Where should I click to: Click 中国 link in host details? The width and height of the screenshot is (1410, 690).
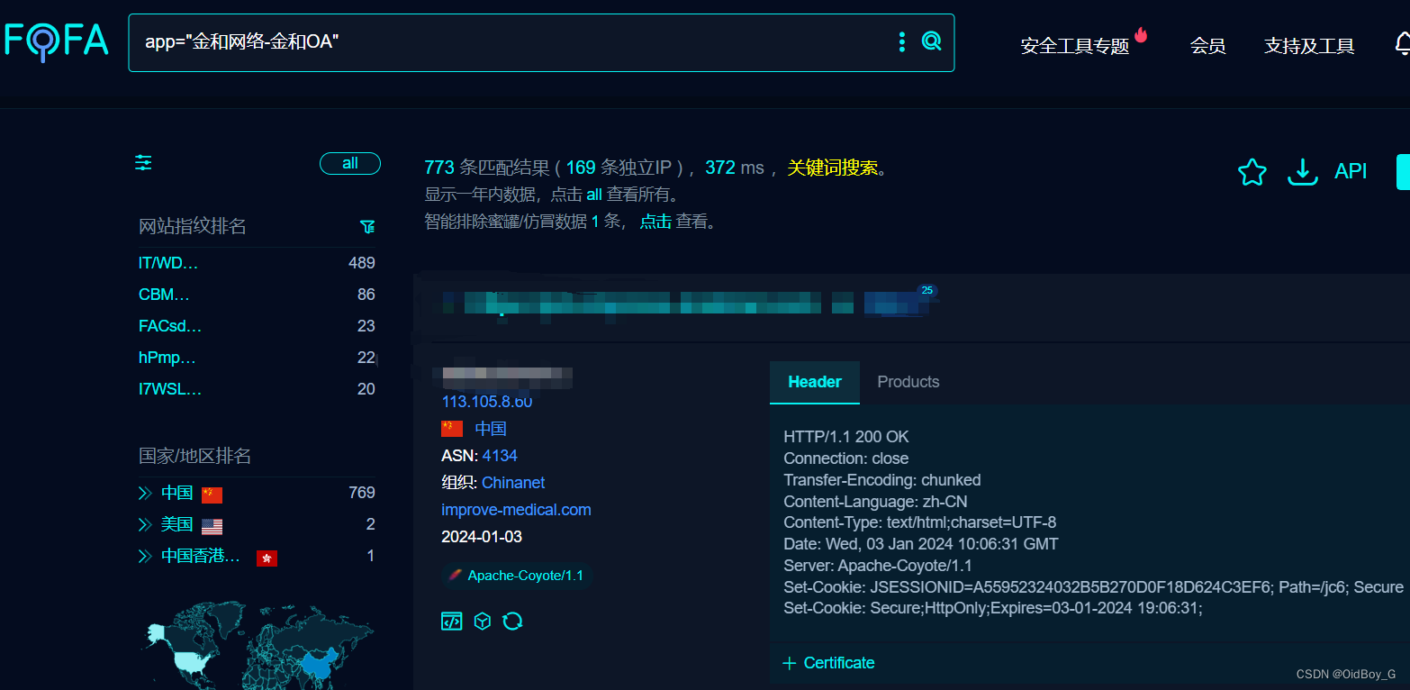coord(491,429)
